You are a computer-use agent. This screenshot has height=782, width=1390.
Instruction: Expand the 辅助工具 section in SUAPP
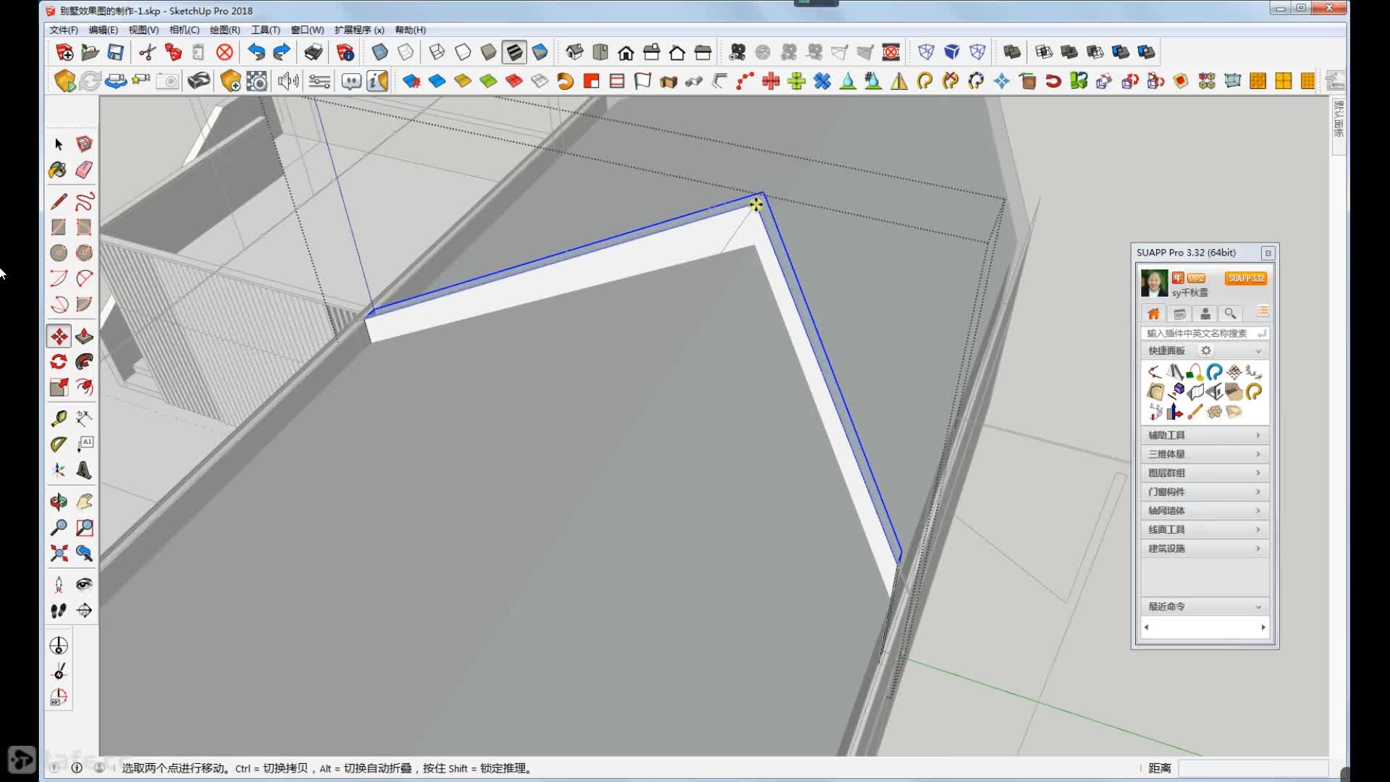click(x=1205, y=435)
